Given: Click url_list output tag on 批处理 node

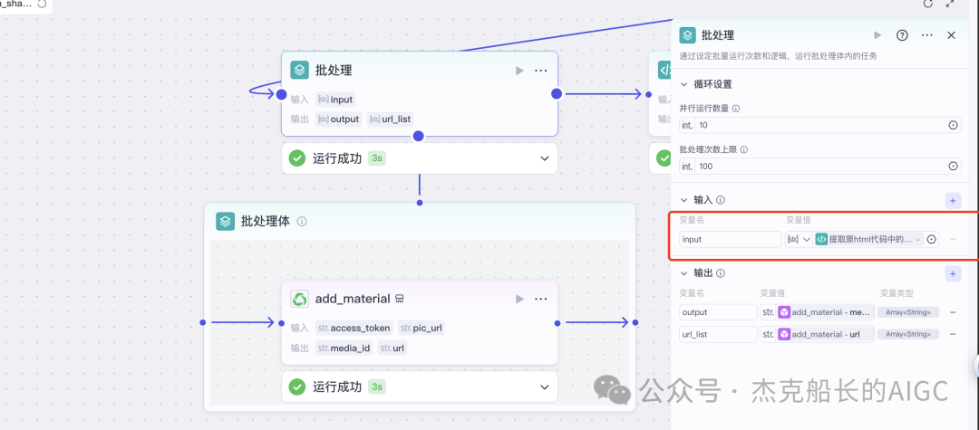Looking at the screenshot, I should [390, 119].
